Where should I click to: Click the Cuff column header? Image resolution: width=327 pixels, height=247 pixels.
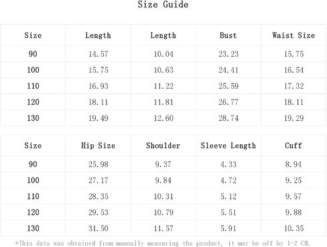coord(293,146)
